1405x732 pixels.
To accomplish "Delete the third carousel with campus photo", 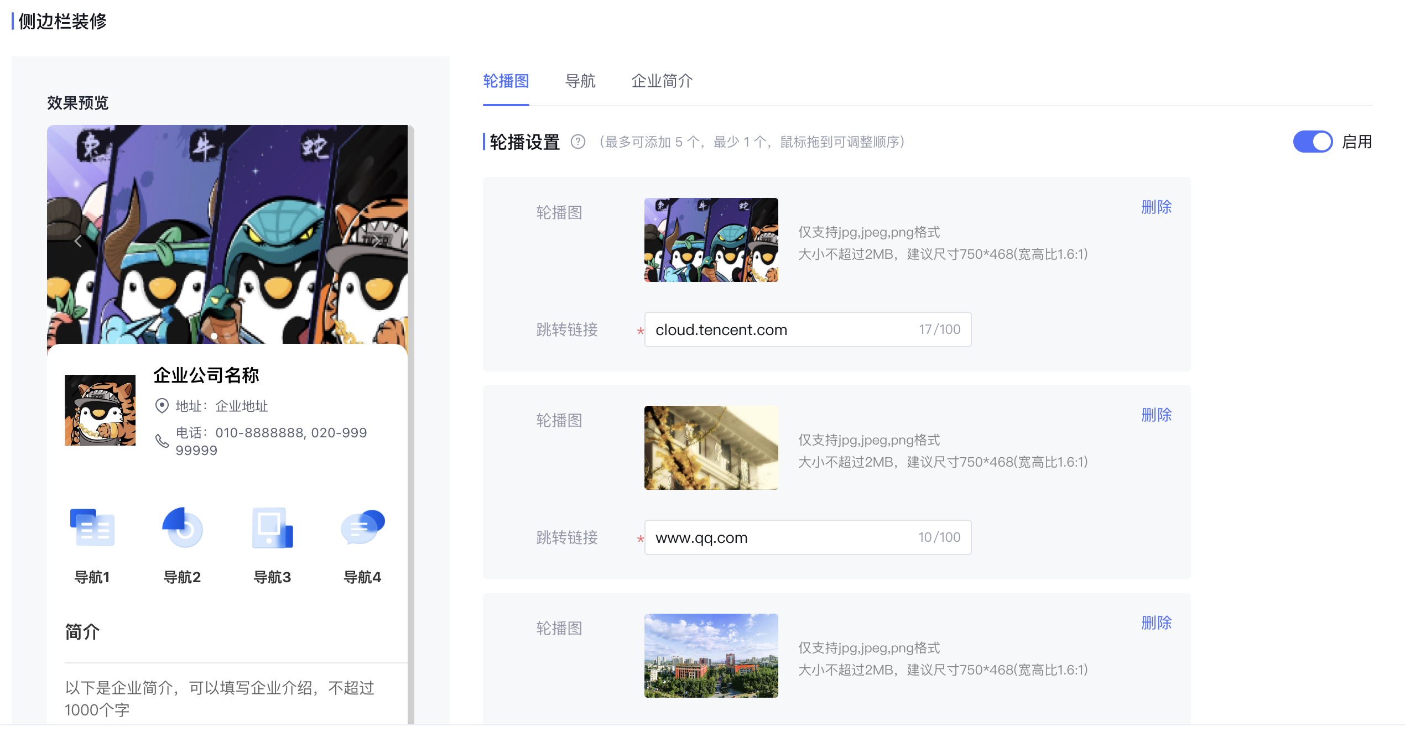I will pos(1157,623).
